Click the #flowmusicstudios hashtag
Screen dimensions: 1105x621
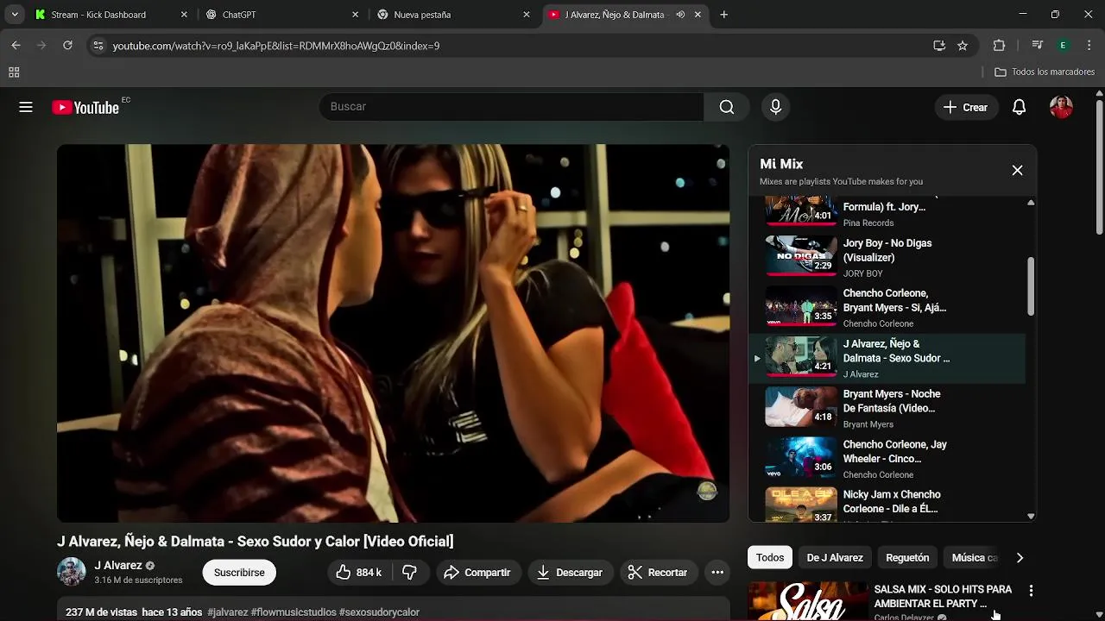click(x=294, y=612)
